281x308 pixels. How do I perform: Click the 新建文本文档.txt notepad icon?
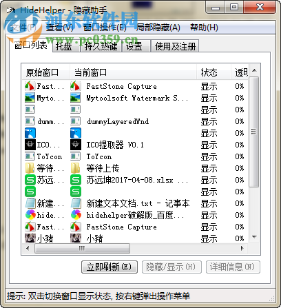click(x=76, y=203)
